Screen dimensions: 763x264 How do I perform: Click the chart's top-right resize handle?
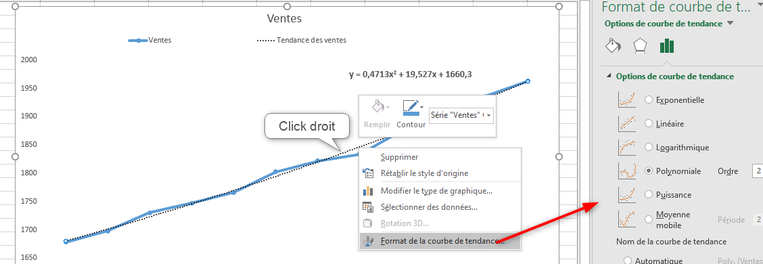[x=559, y=6]
